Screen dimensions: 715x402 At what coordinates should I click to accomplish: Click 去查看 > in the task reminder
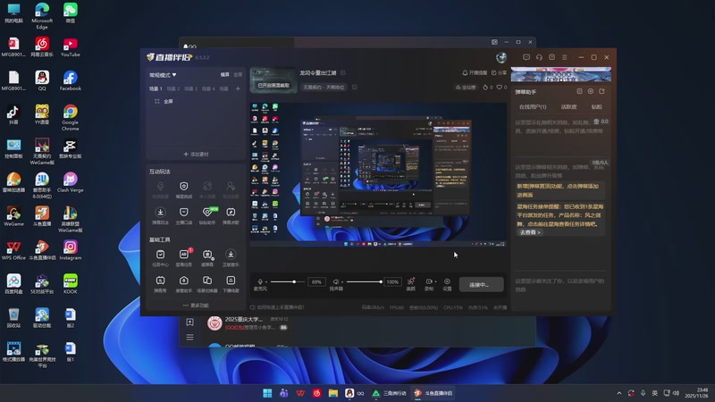click(530, 232)
